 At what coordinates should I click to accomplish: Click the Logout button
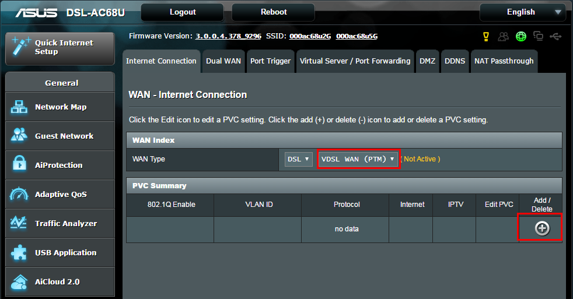pyautogui.click(x=182, y=12)
